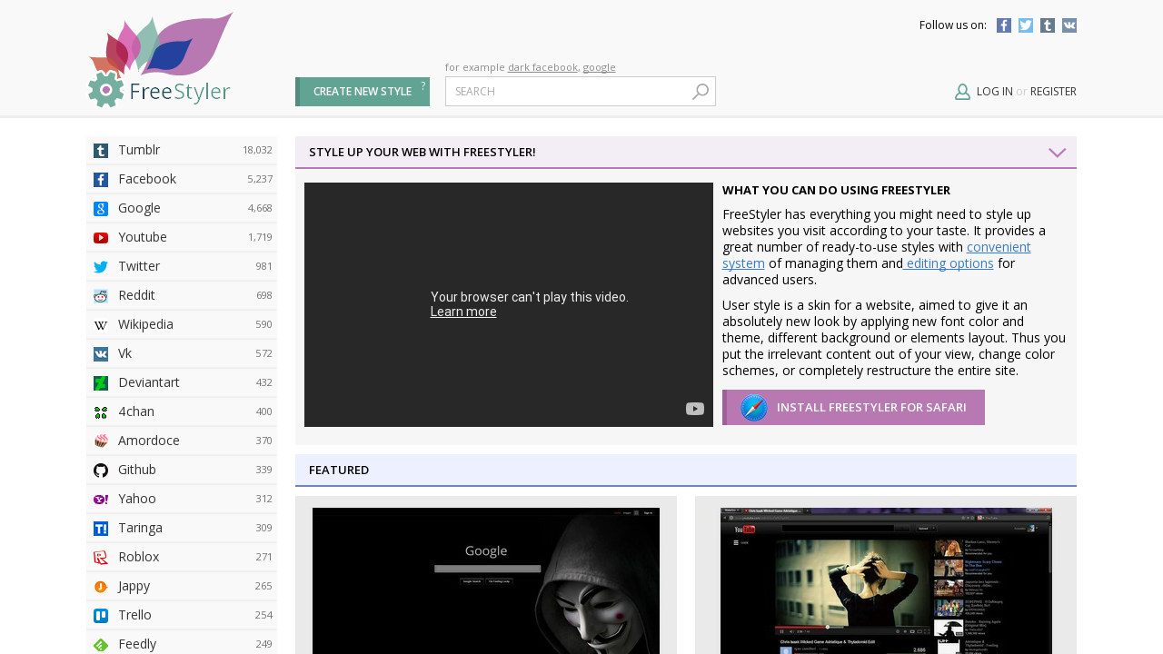This screenshot has height=654, width=1163.
Task: Click the Roblox category label
Action: 138,557
